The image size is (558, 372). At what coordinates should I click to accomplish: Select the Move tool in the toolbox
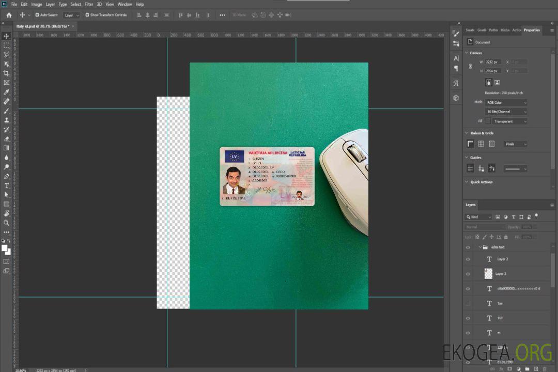(x=6, y=36)
